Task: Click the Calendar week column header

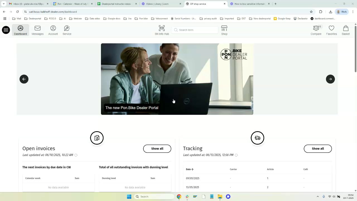Action: 33,178
